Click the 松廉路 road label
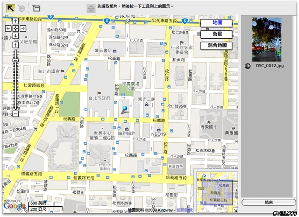Viewport: 299px width, 217px height. (x=131, y=155)
